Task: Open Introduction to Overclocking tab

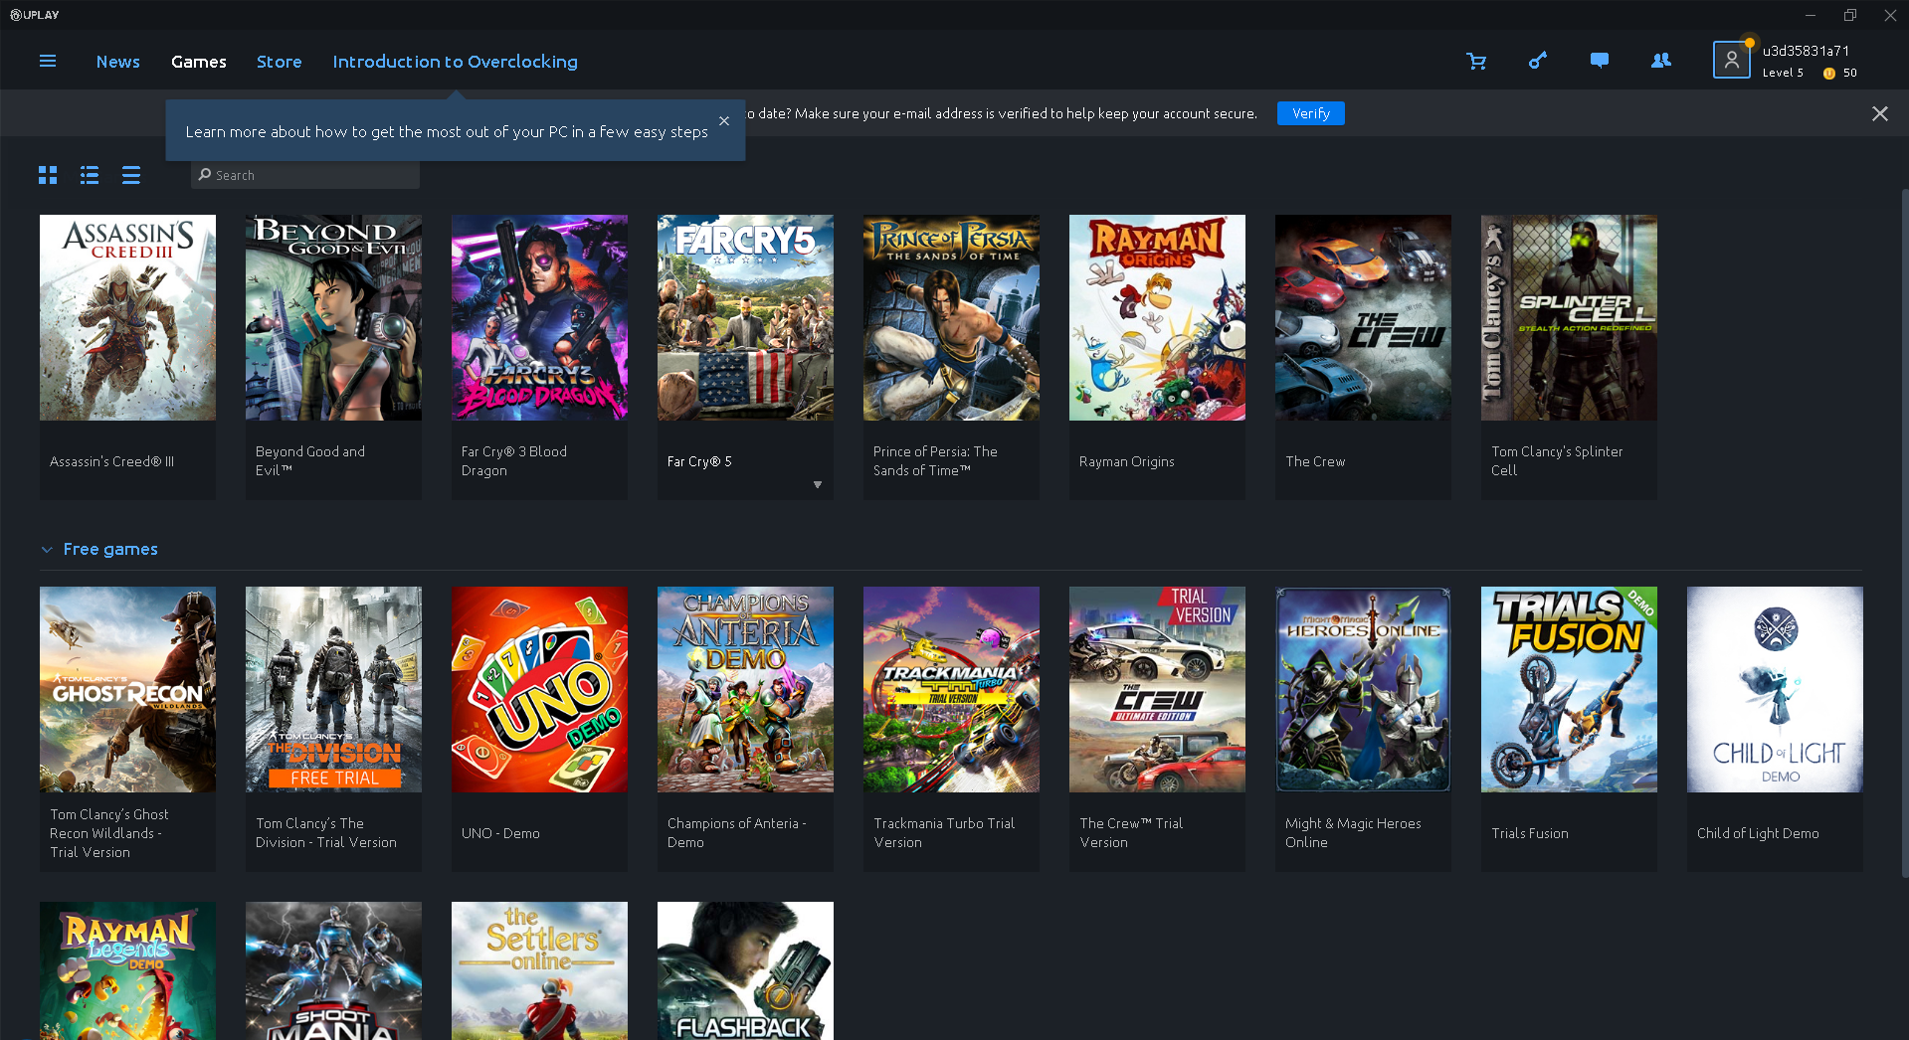Action: click(455, 62)
